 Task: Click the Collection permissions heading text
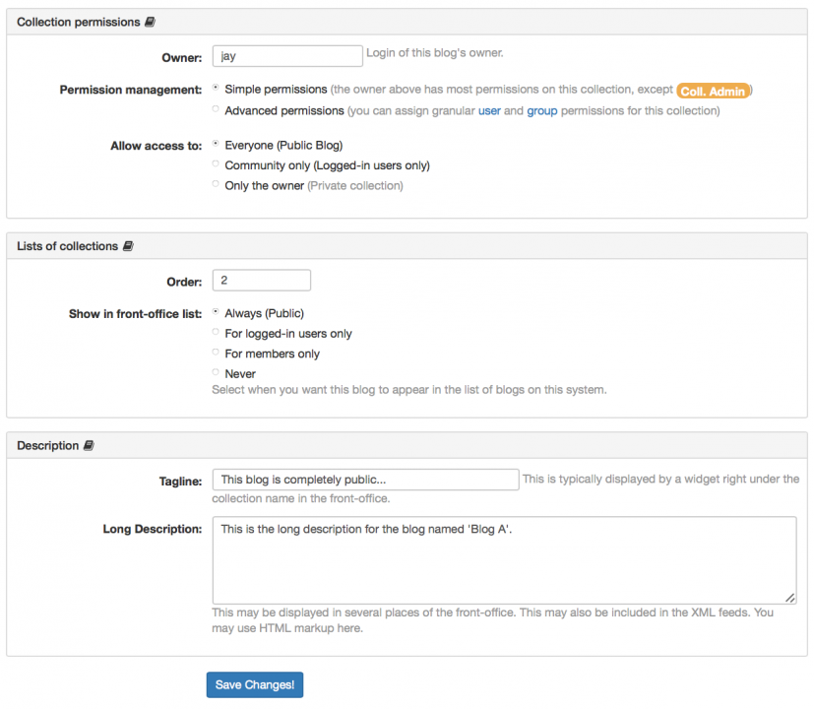pyautogui.click(x=79, y=22)
